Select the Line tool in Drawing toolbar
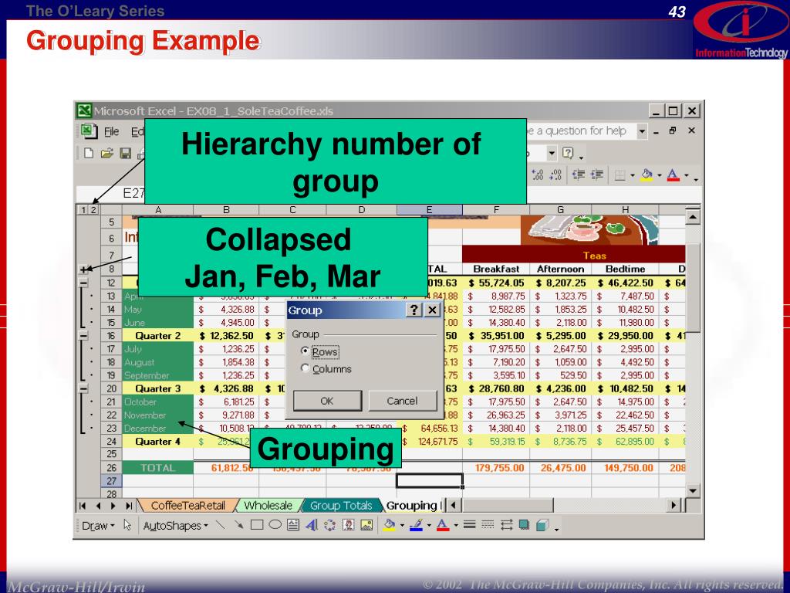 220,525
